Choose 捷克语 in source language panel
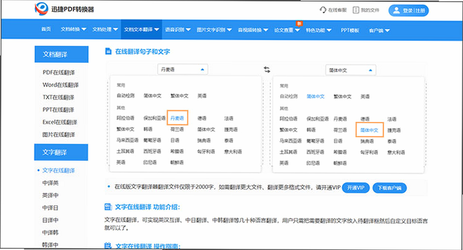 tap(231, 129)
